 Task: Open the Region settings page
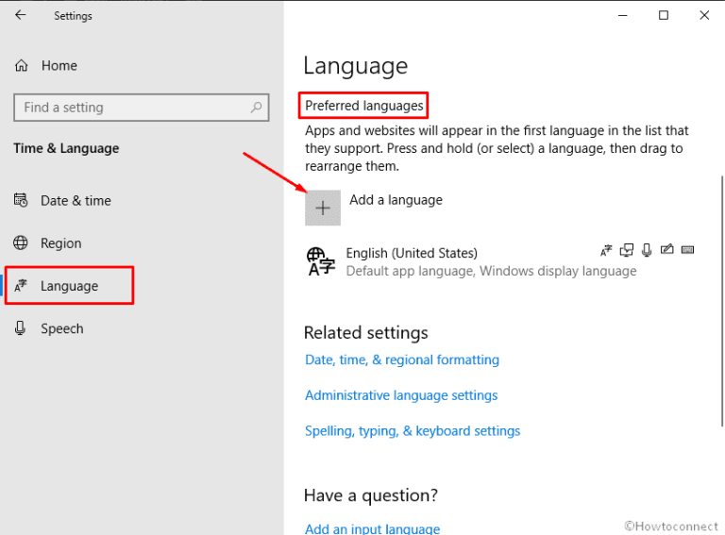click(x=60, y=243)
